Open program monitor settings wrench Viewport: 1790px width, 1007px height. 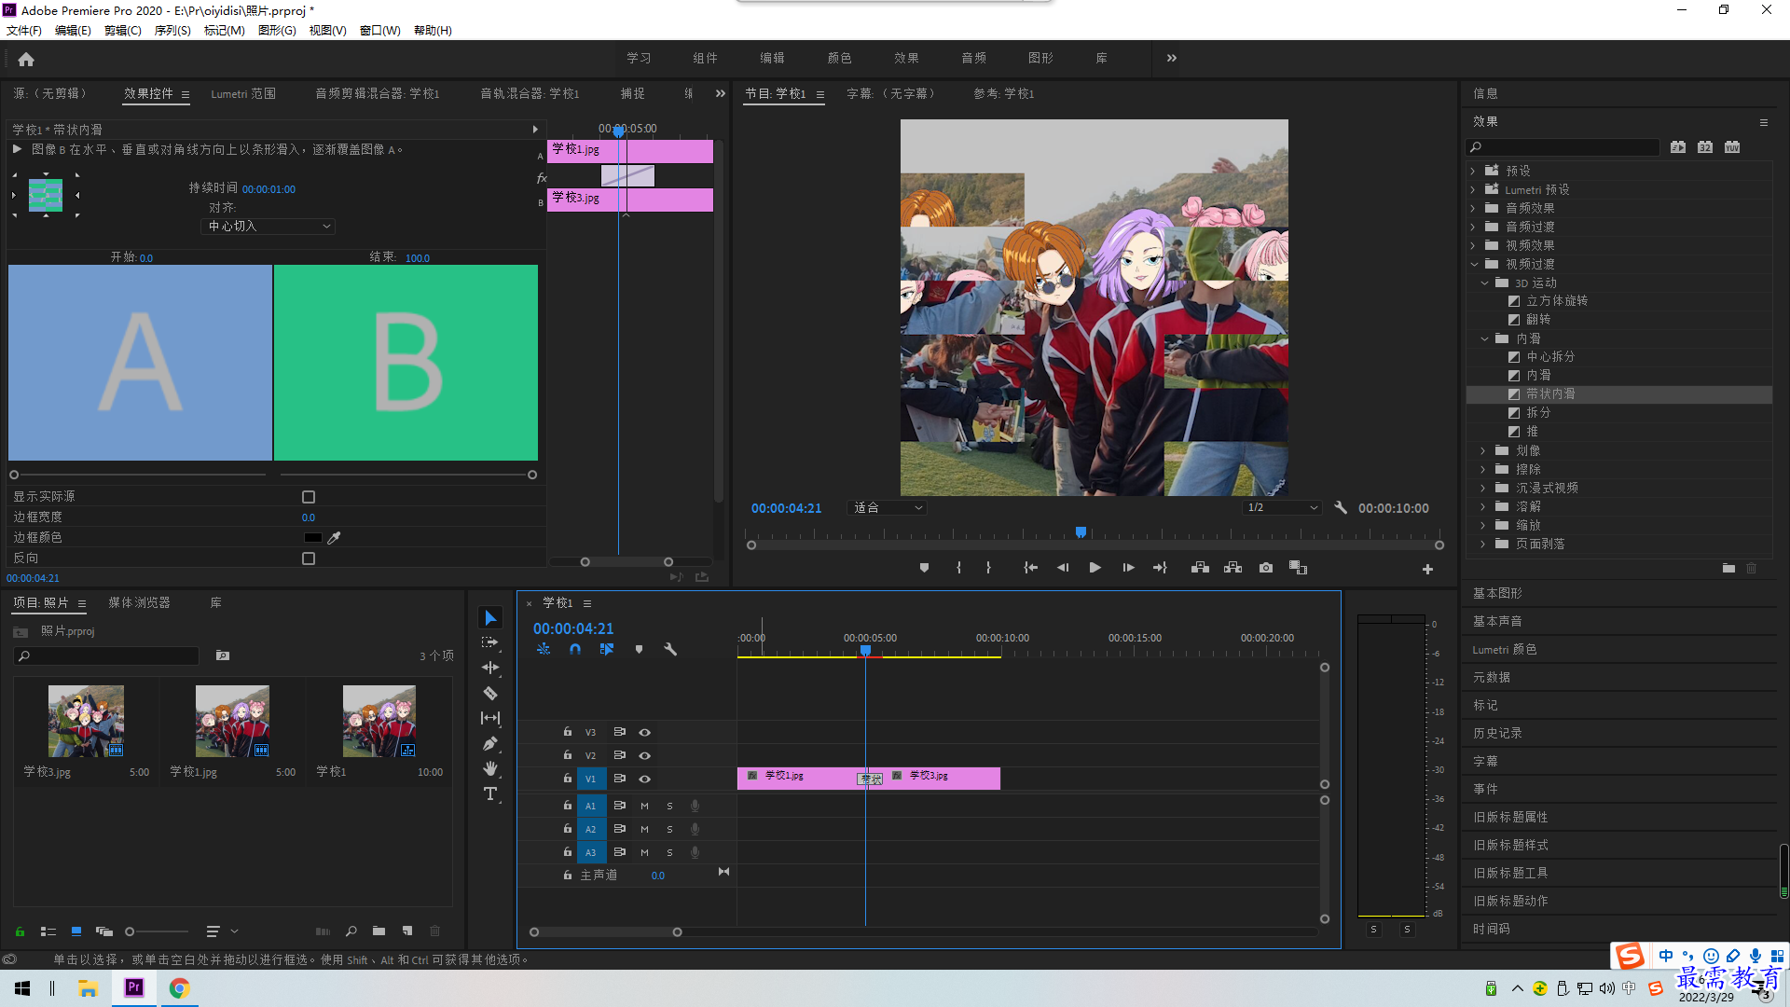tap(1341, 508)
